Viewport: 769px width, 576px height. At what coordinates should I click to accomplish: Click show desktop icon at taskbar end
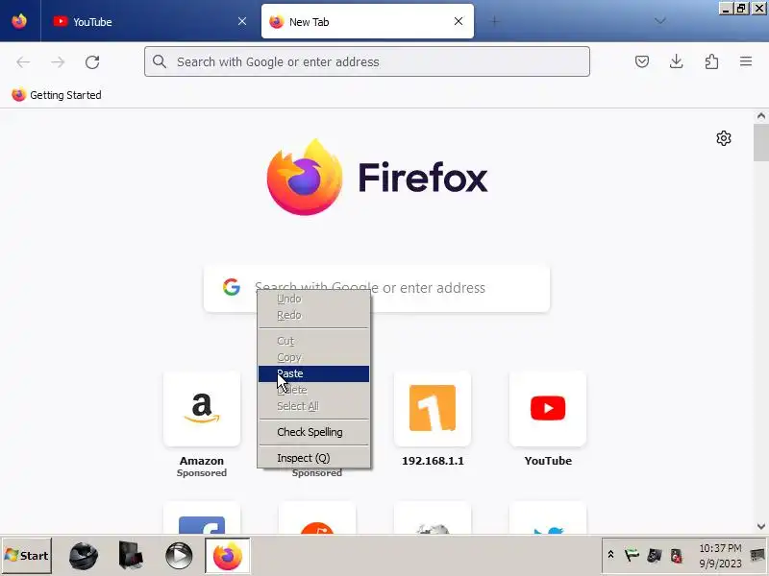[758, 556]
